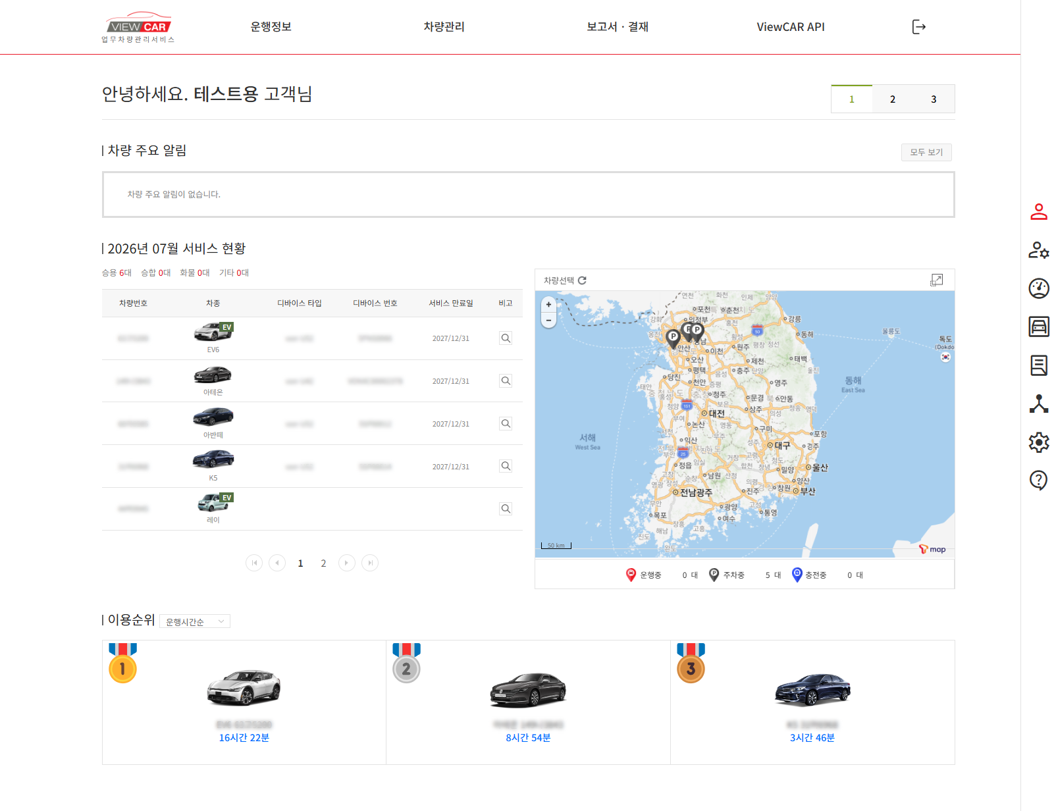
Task: Open the help question mark icon
Action: [1039, 481]
